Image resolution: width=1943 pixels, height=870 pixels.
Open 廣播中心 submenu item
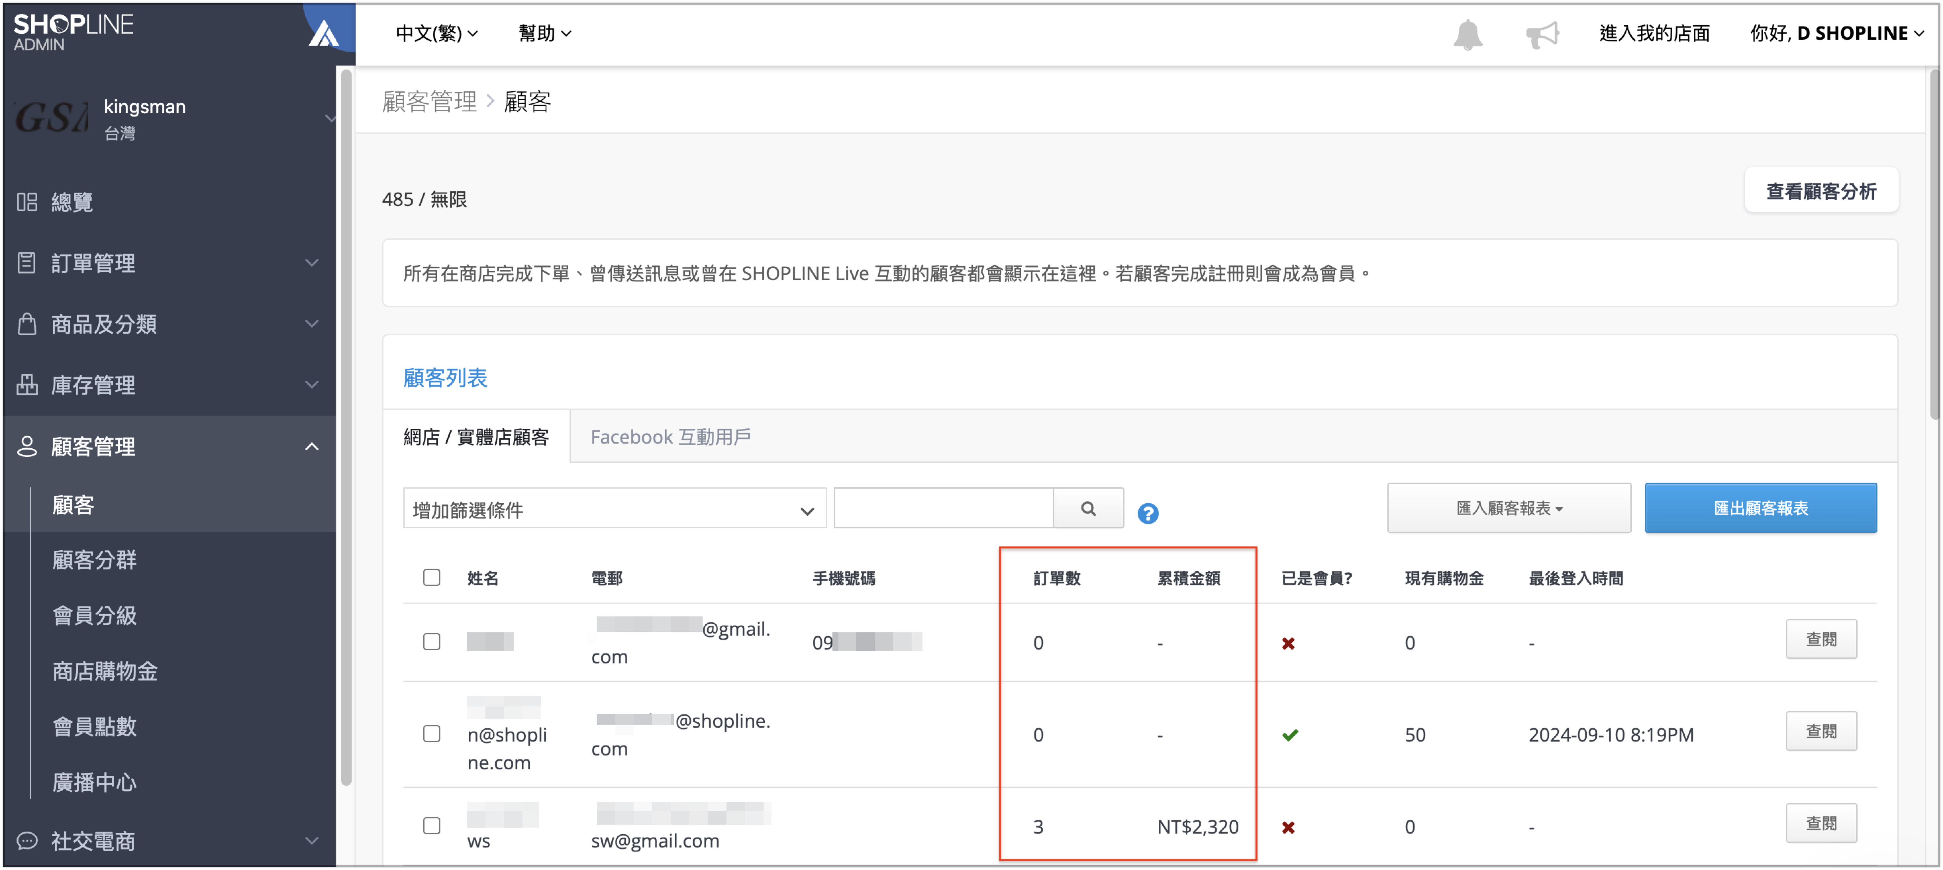click(94, 783)
